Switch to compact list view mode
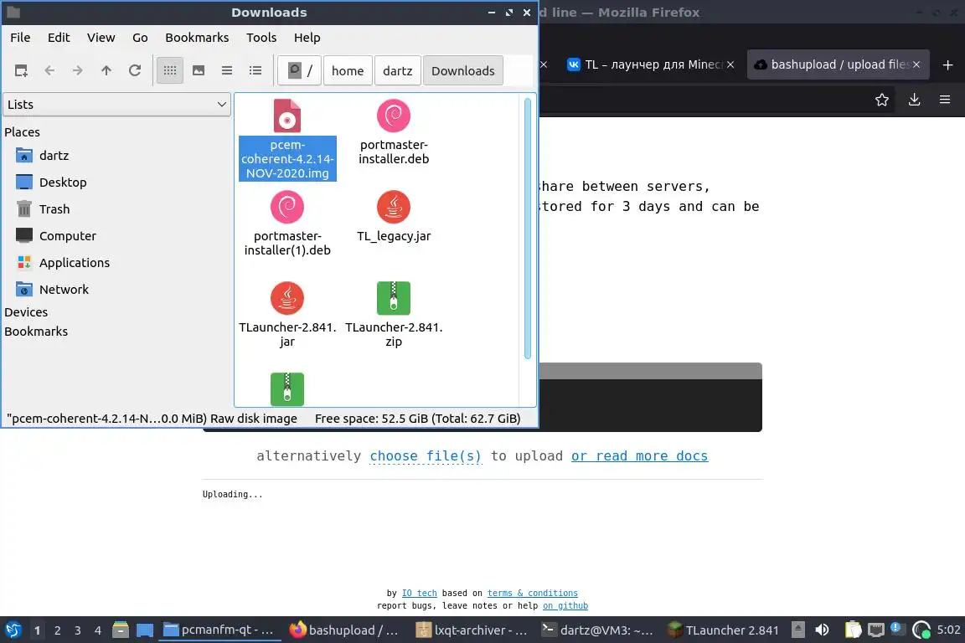Screen dimensions: 965x643 point(227,71)
